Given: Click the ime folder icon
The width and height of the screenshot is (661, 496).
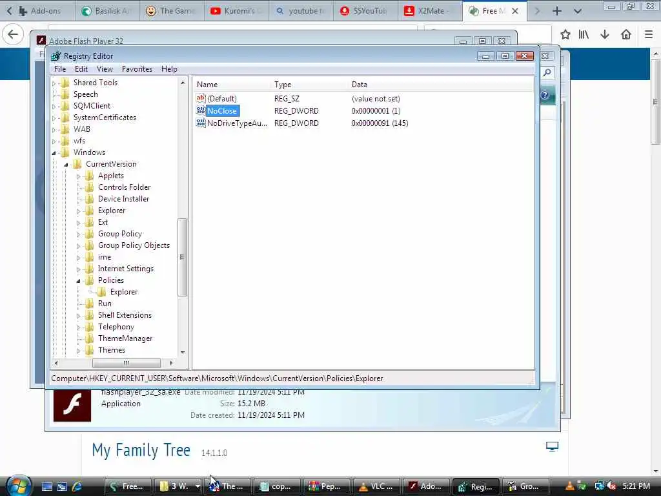Looking at the screenshot, I should 89,257.
